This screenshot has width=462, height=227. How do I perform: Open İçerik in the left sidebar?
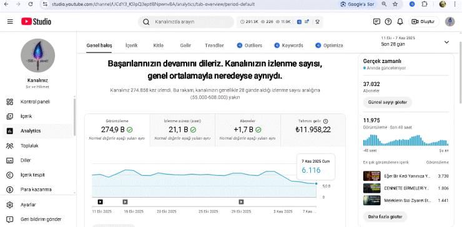[37, 116]
